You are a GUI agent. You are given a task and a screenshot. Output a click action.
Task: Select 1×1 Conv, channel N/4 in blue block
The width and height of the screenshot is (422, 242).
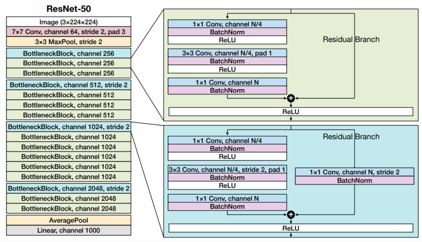(x=227, y=140)
